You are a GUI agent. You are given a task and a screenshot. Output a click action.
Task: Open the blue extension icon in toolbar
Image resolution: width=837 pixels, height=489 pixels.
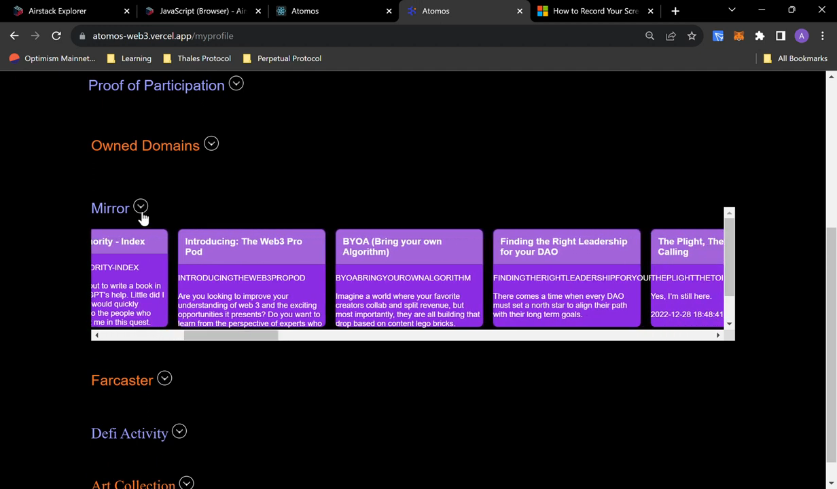[718, 36]
